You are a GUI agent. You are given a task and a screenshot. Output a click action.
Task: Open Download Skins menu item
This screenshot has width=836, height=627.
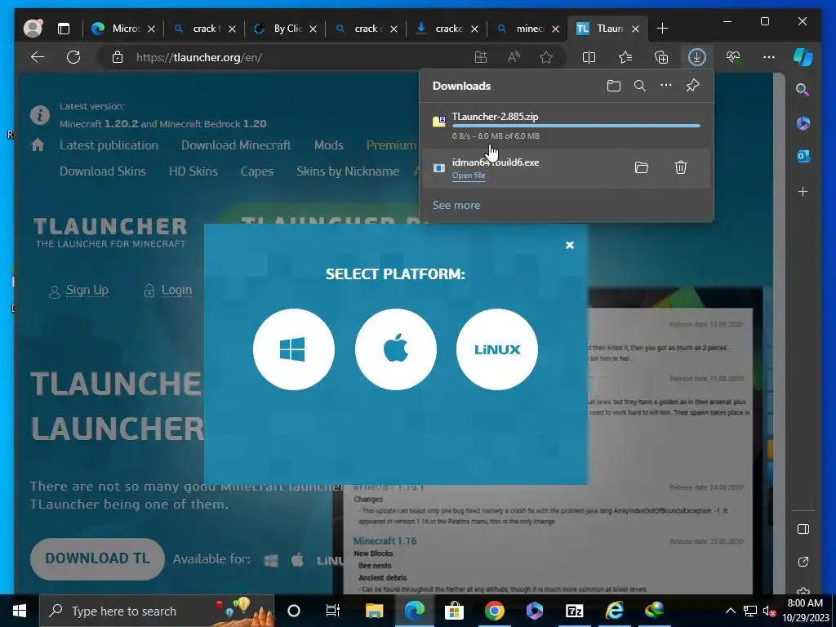coord(102,171)
